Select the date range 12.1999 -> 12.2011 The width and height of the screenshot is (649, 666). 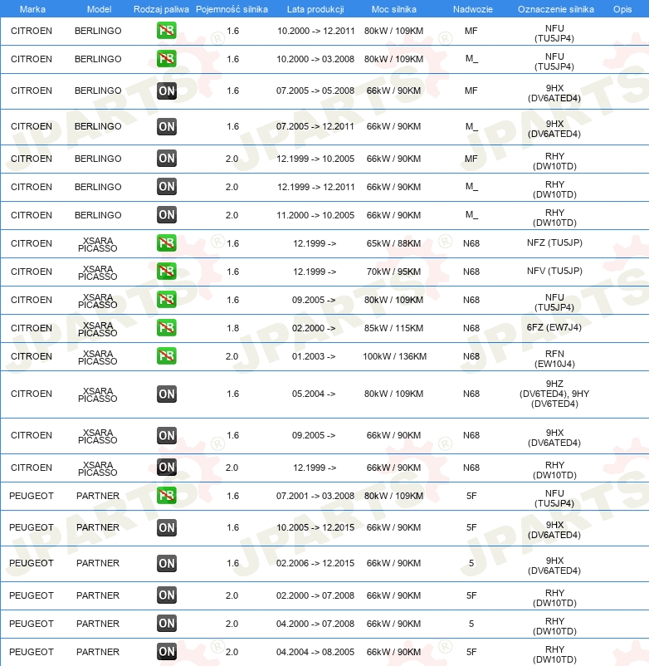[x=316, y=187]
